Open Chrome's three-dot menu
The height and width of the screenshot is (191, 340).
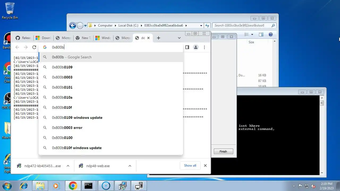[204, 47]
